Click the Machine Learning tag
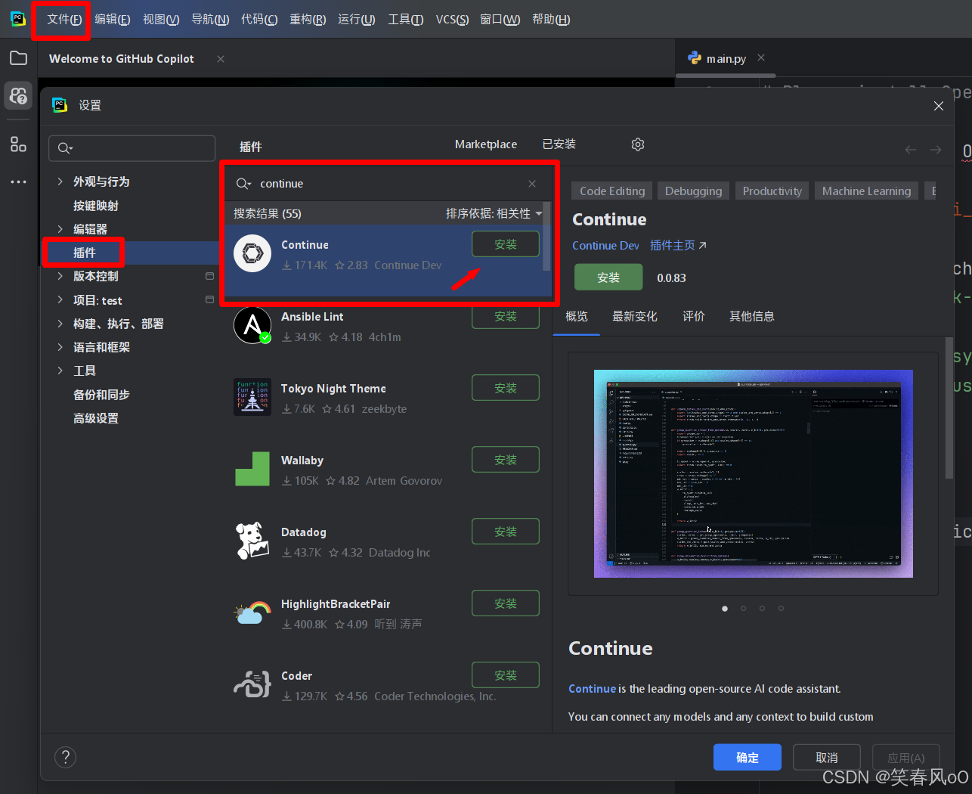The height and width of the screenshot is (794, 972). point(867,191)
